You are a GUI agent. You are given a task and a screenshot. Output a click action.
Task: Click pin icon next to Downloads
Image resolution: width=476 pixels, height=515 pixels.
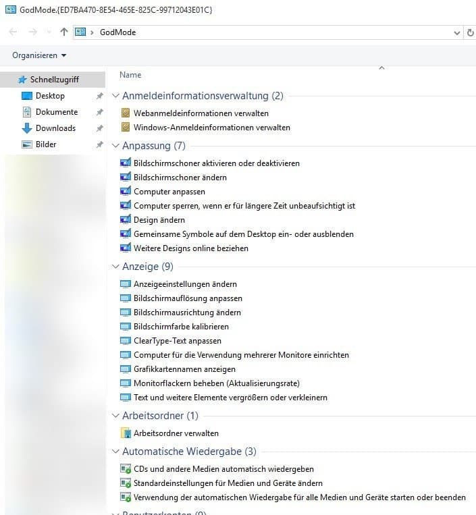(99, 128)
